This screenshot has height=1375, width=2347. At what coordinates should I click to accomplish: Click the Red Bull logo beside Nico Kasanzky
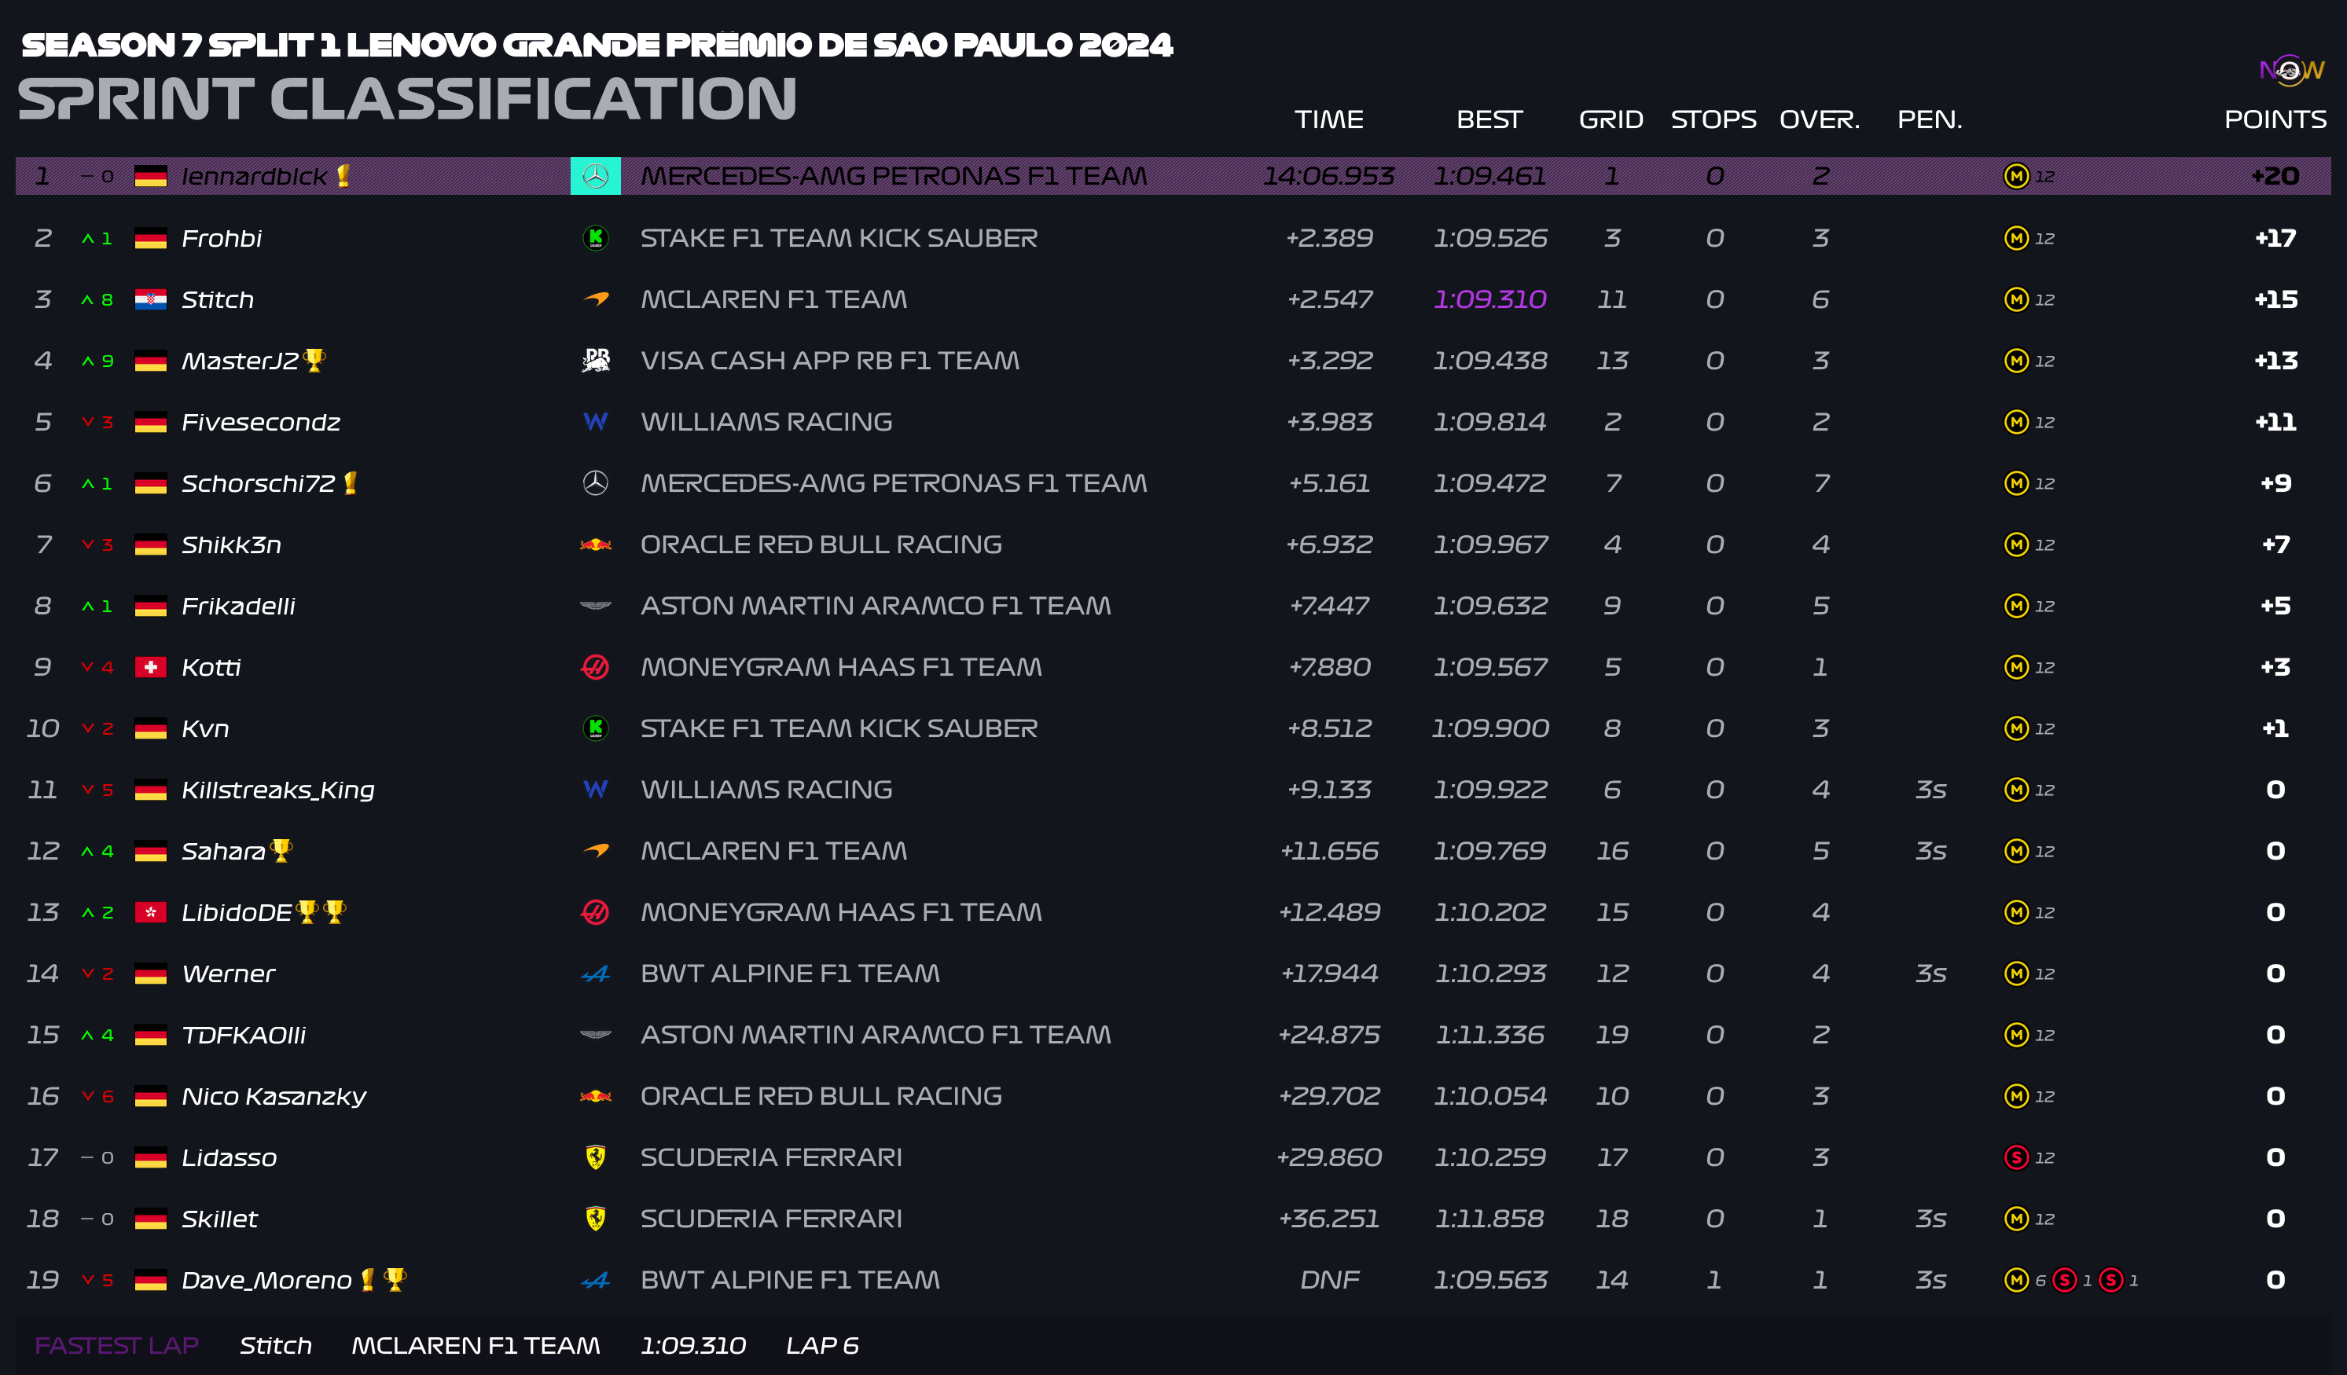coord(595,1096)
